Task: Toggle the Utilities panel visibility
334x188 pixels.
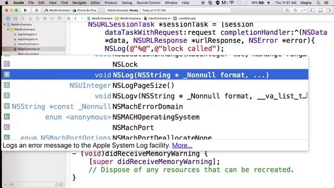Action: click(328, 10)
